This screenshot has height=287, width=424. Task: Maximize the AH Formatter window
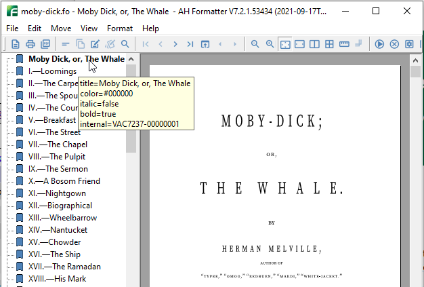coord(376,11)
